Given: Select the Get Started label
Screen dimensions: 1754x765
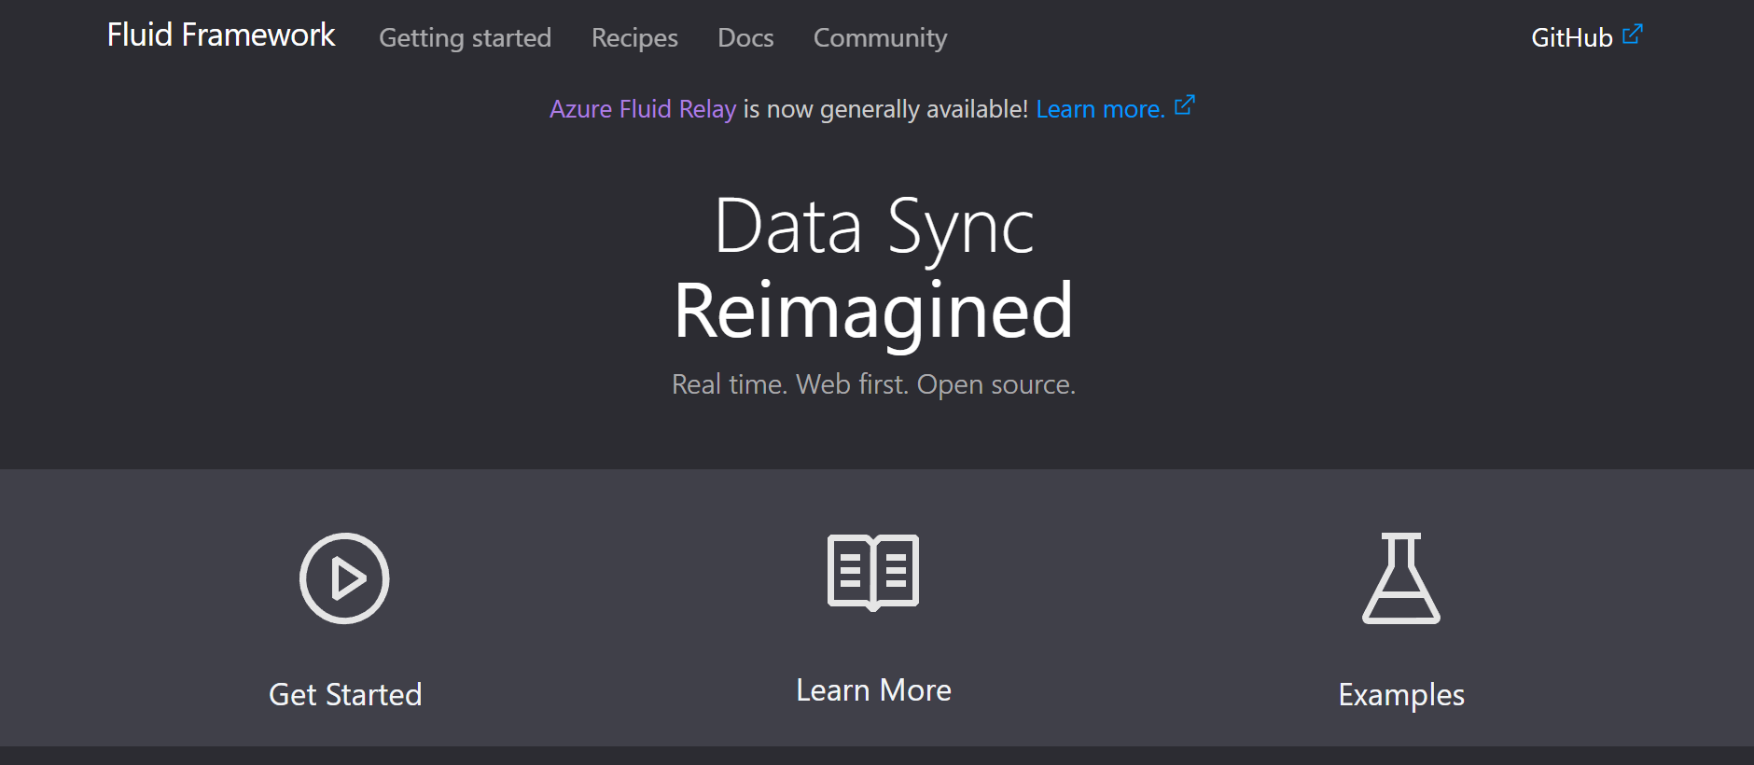Looking at the screenshot, I should pos(345,694).
